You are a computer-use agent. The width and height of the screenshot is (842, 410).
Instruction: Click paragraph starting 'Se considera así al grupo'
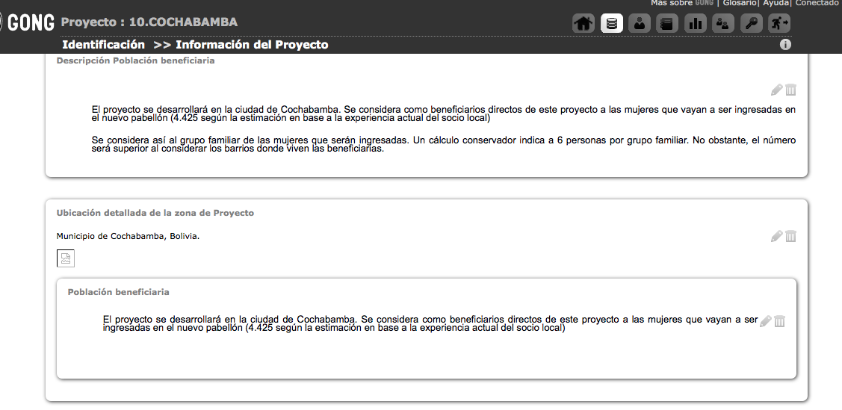pos(444,144)
